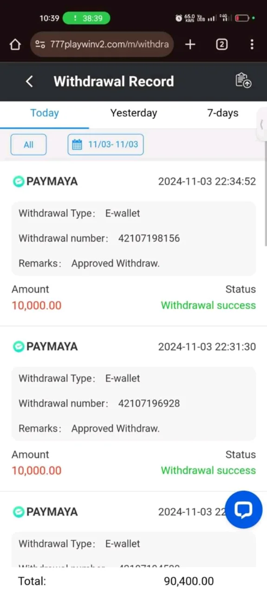Open the tab switcher showing 2 tabs

point(221,45)
